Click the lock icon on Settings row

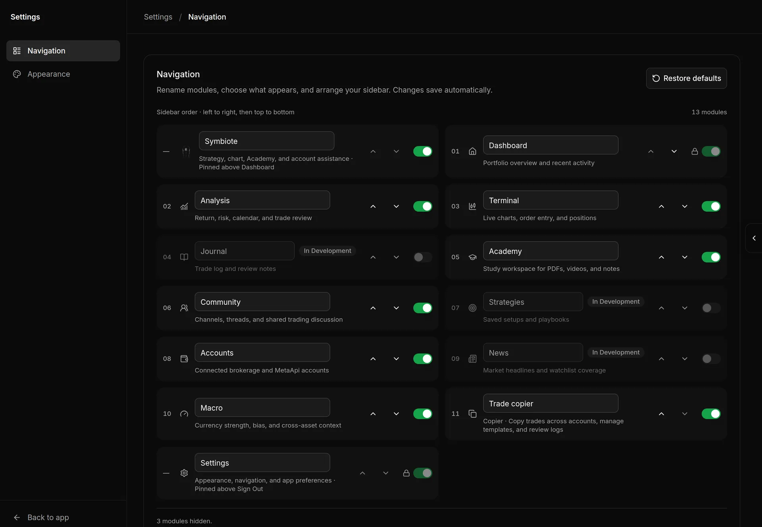pyautogui.click(x=406, y=473)
